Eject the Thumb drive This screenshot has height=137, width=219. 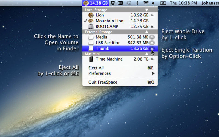pyautogui.click(x=152, y=48)
